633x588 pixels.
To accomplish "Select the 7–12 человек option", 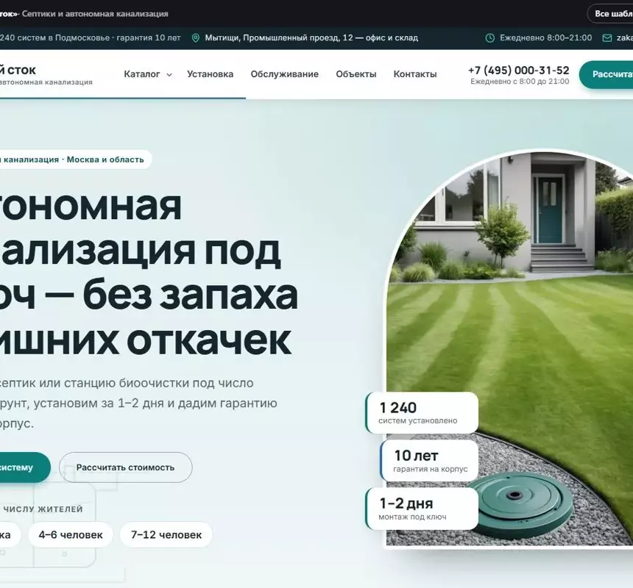I will pos(166,535).
